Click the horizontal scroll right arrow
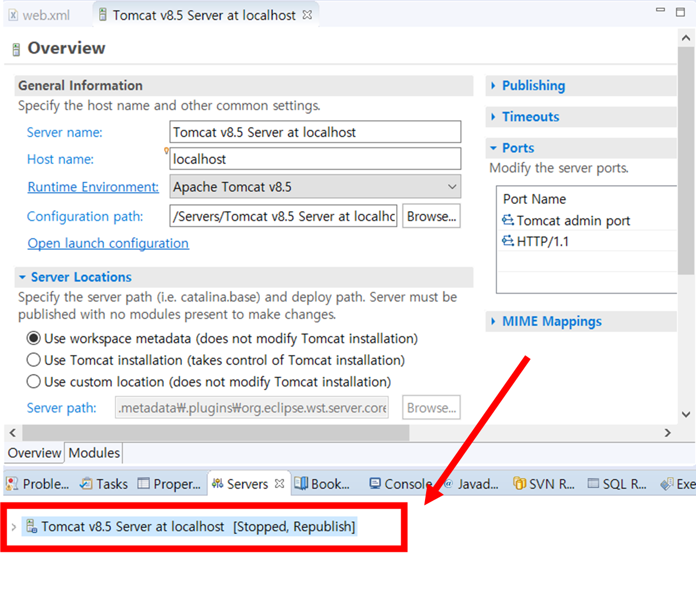This screenshot has width=696, height=610. pyautogui.click(x=668, y=433)
